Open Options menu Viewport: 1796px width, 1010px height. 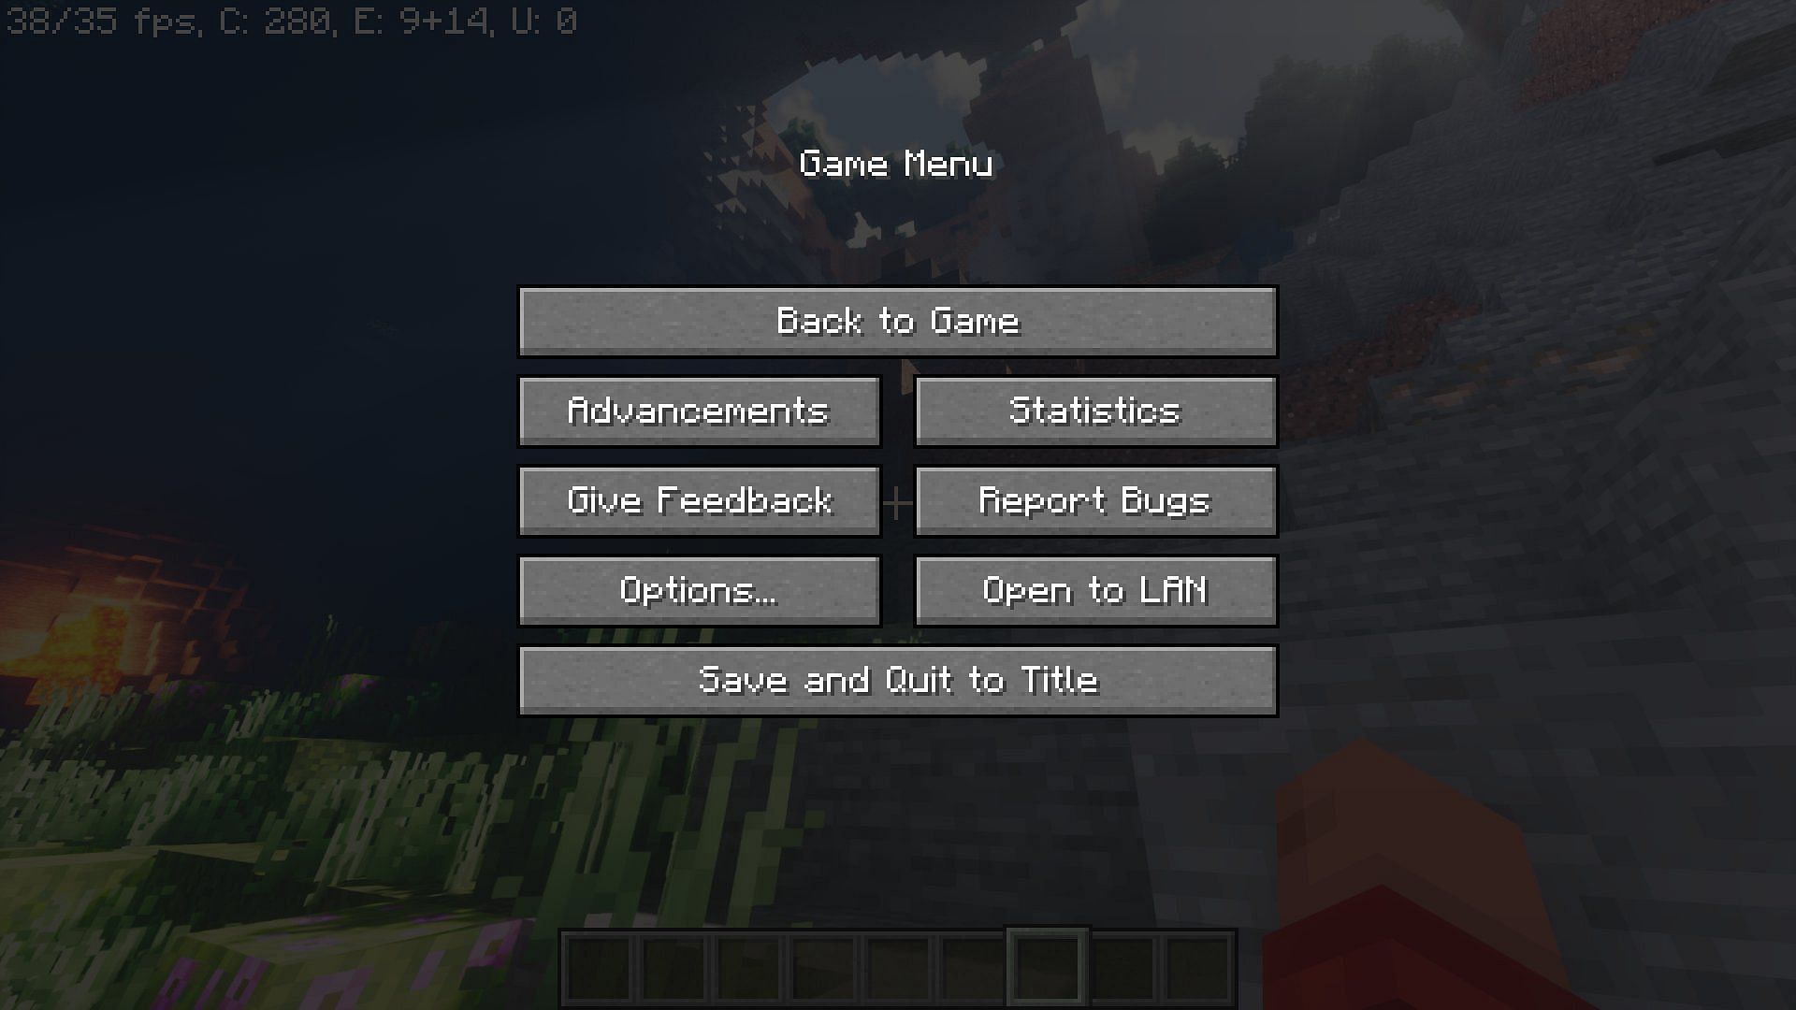[698, 589]
